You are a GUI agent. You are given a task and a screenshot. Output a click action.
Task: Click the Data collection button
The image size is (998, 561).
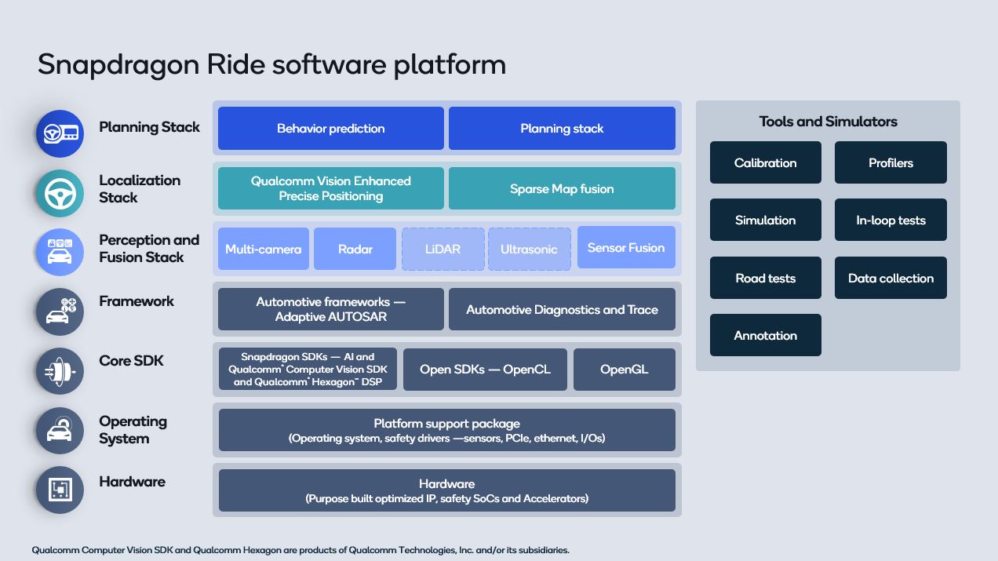tap(891, 278)
